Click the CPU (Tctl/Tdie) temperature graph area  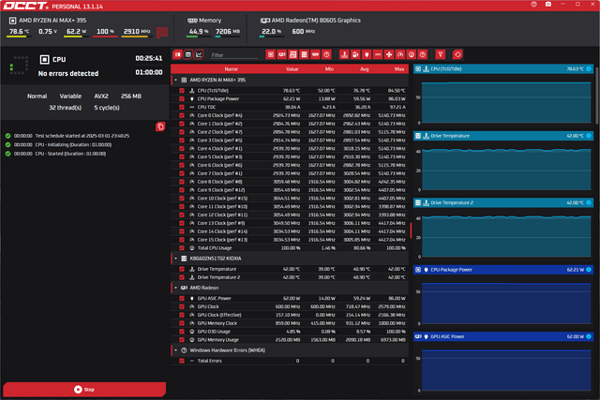[x=506, y=102]
